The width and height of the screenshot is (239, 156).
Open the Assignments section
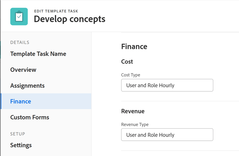coord(27,86)
